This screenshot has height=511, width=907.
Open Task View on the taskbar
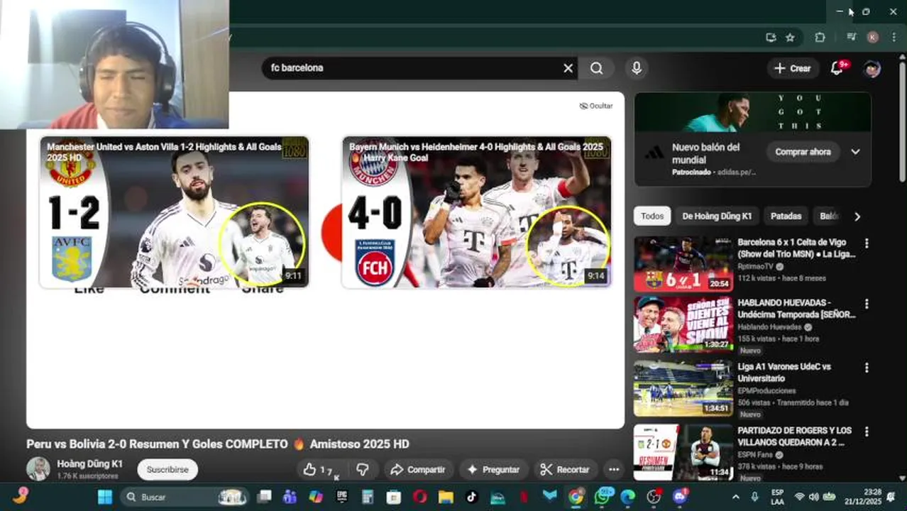pos(264,497)
